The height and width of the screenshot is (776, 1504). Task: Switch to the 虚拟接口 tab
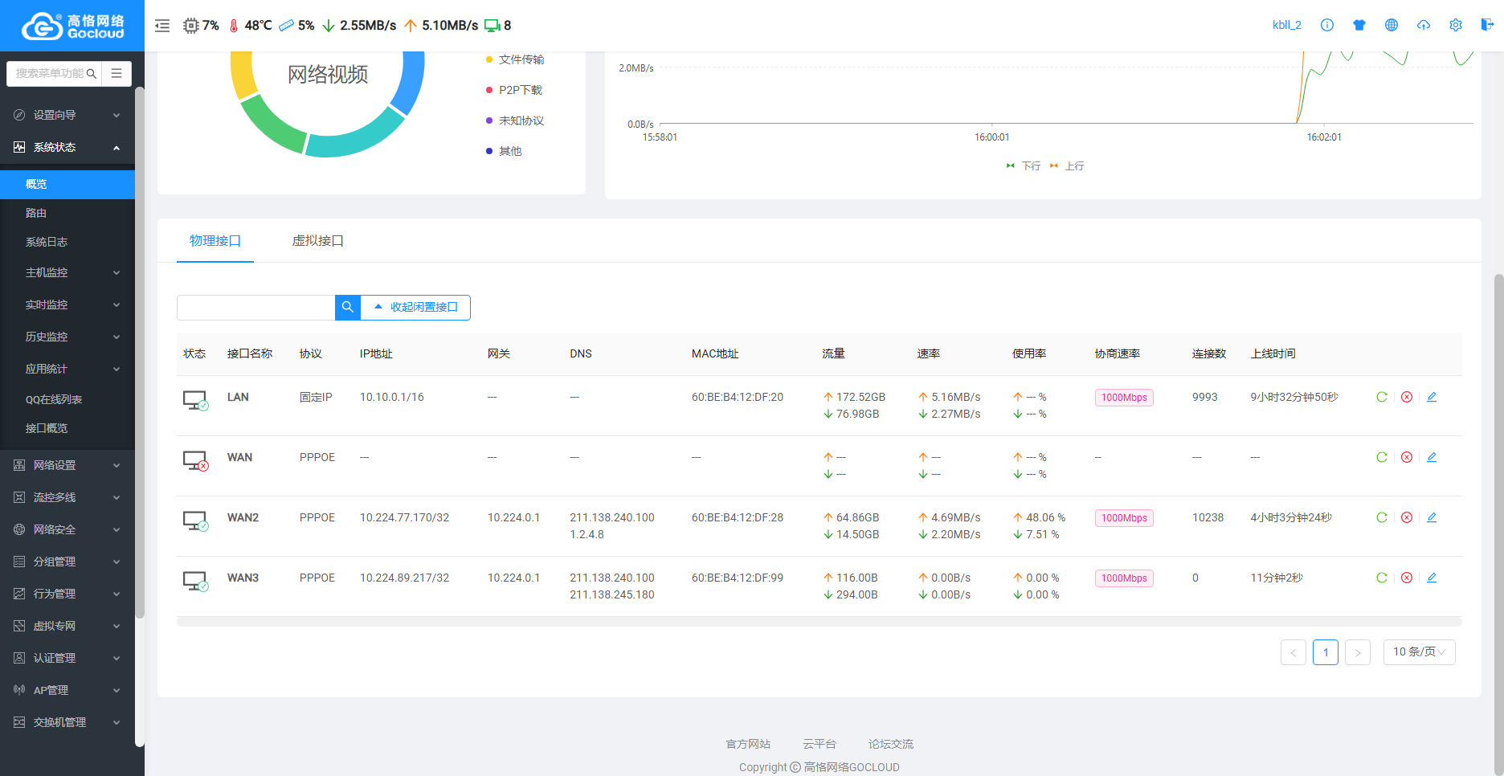[317, 240]
